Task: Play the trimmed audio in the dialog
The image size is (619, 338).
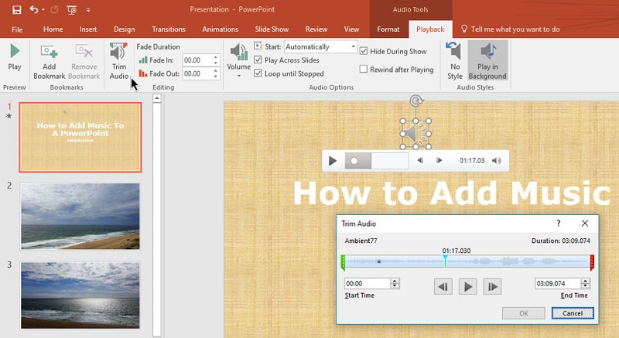Action: coord(468,287)
